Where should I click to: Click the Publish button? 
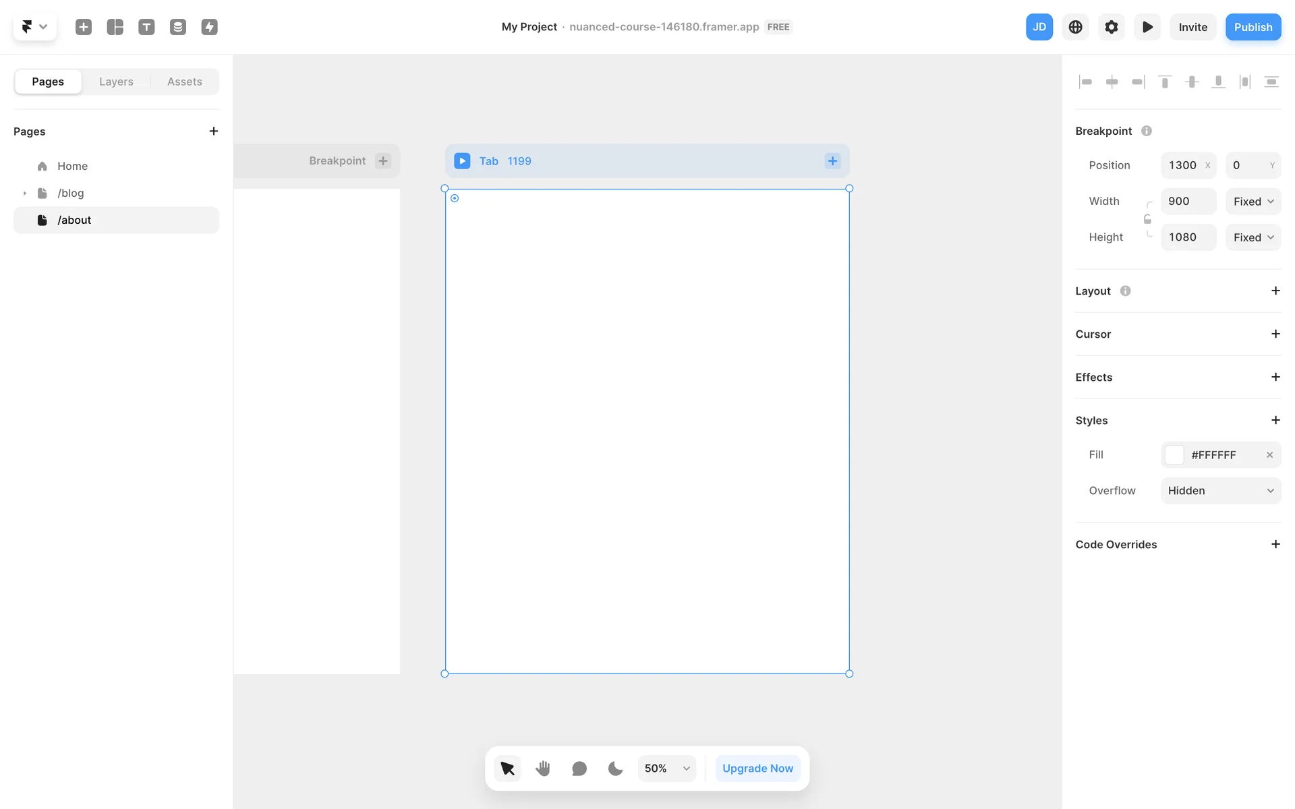(x=1253, y=27)
